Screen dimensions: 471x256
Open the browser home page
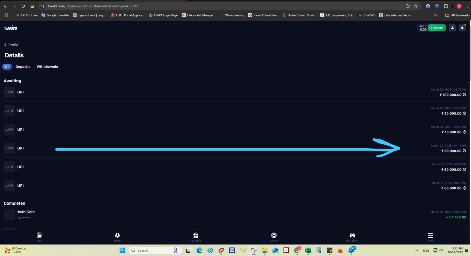[32, 6]
